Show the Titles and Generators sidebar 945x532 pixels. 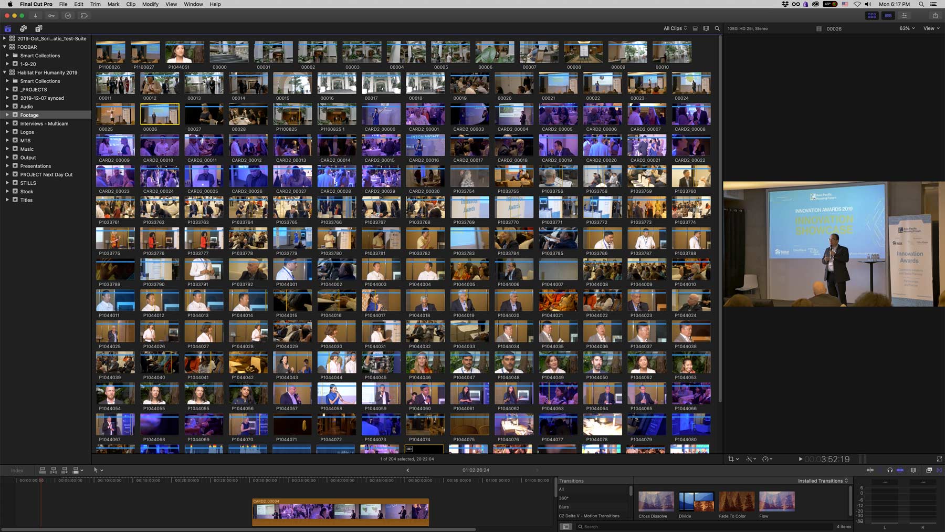[x=38, y=28]
